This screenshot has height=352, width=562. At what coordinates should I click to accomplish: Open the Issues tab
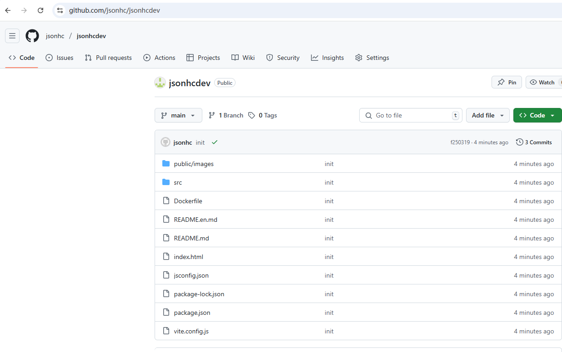60,58
